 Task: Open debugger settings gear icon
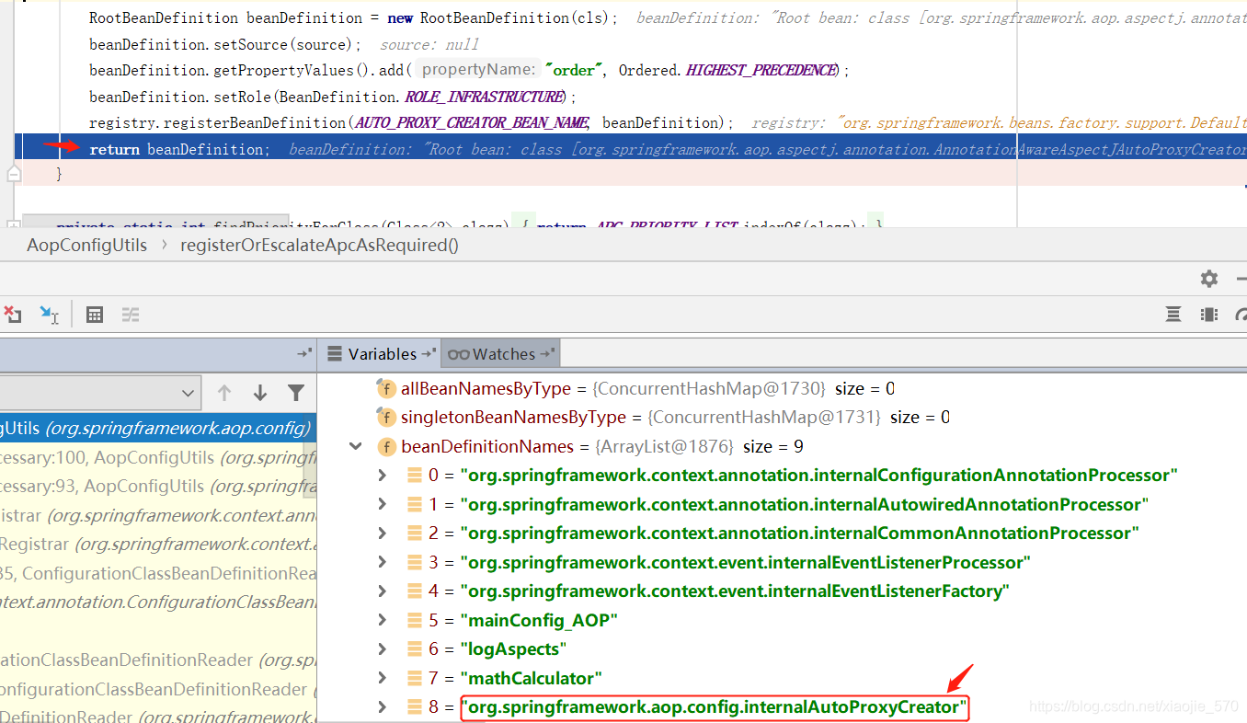[x=1209, y=278]
